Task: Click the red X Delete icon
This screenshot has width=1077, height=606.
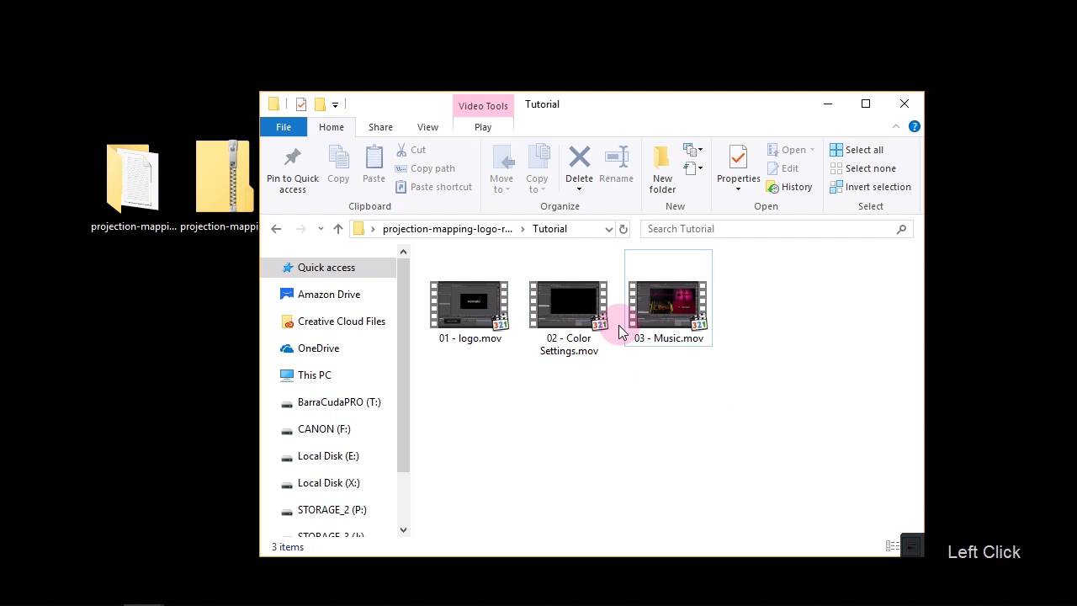Action: [579, 157]
